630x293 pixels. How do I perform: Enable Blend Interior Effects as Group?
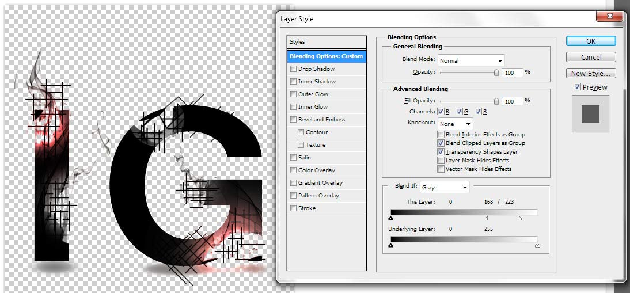coord(441,135)
